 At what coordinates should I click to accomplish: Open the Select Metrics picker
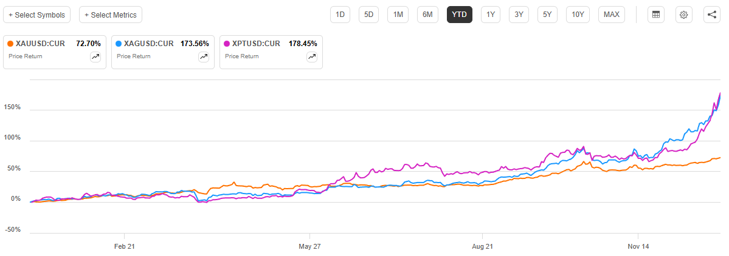[x=111, y=15]
